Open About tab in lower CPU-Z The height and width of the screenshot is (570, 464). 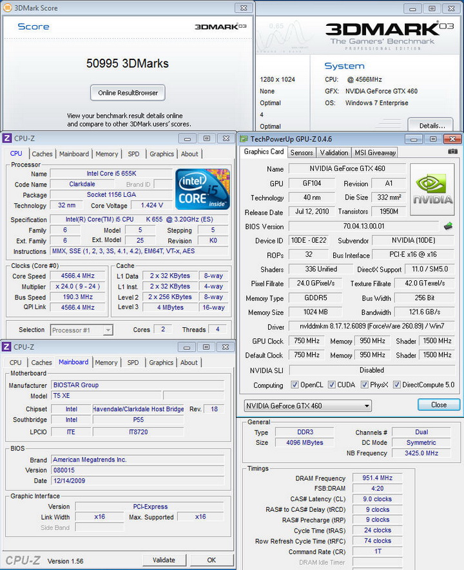tap(189, 362)
